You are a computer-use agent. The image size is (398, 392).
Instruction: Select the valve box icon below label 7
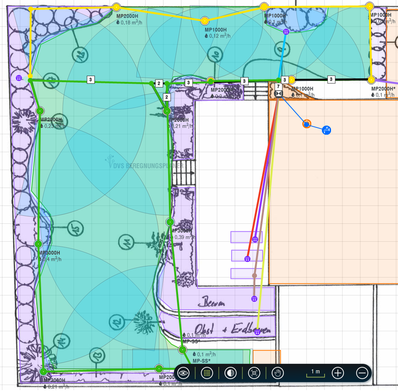point(279,94)
